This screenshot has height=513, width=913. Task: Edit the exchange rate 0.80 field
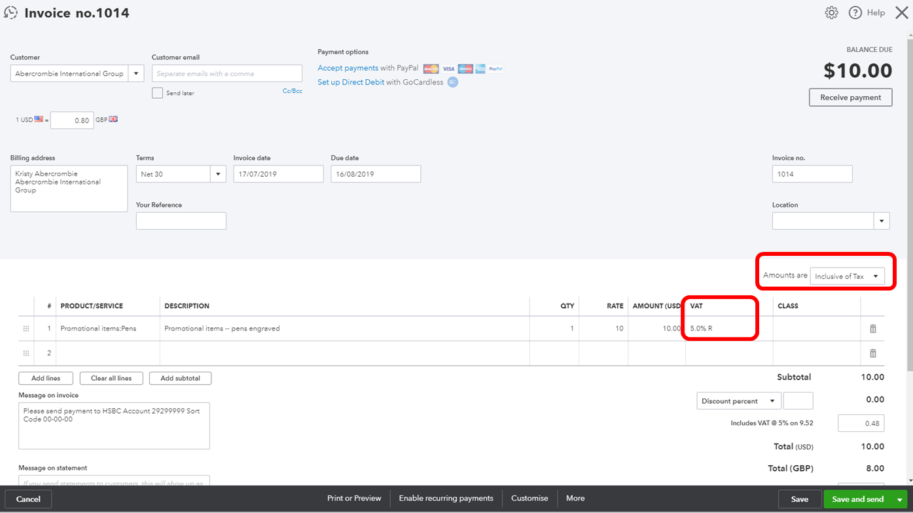point(72,120)
